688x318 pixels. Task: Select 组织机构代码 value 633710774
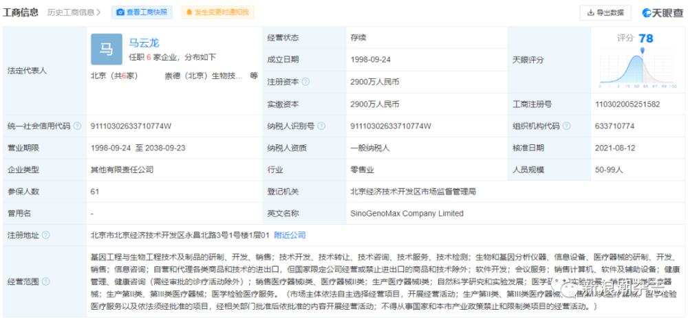pos(614,126)
